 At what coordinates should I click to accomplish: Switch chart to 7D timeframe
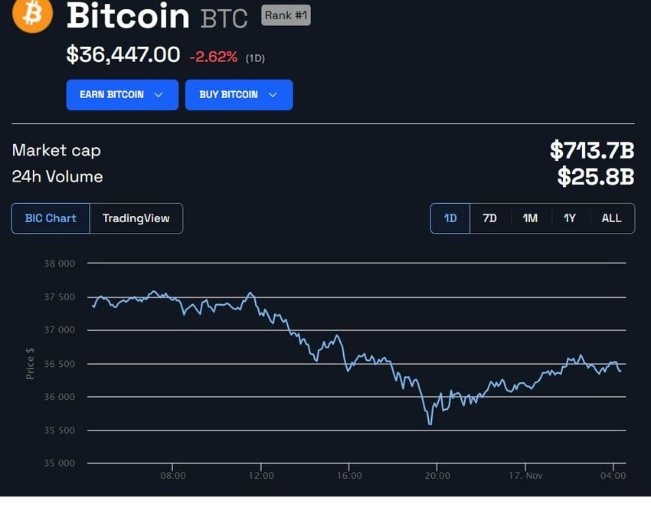pos(490,218)
